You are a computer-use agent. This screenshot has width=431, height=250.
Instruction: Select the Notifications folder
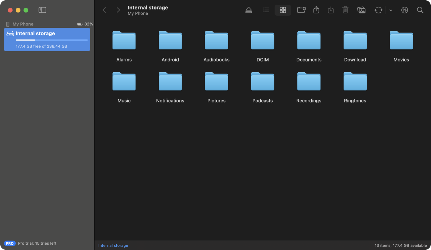170,88
